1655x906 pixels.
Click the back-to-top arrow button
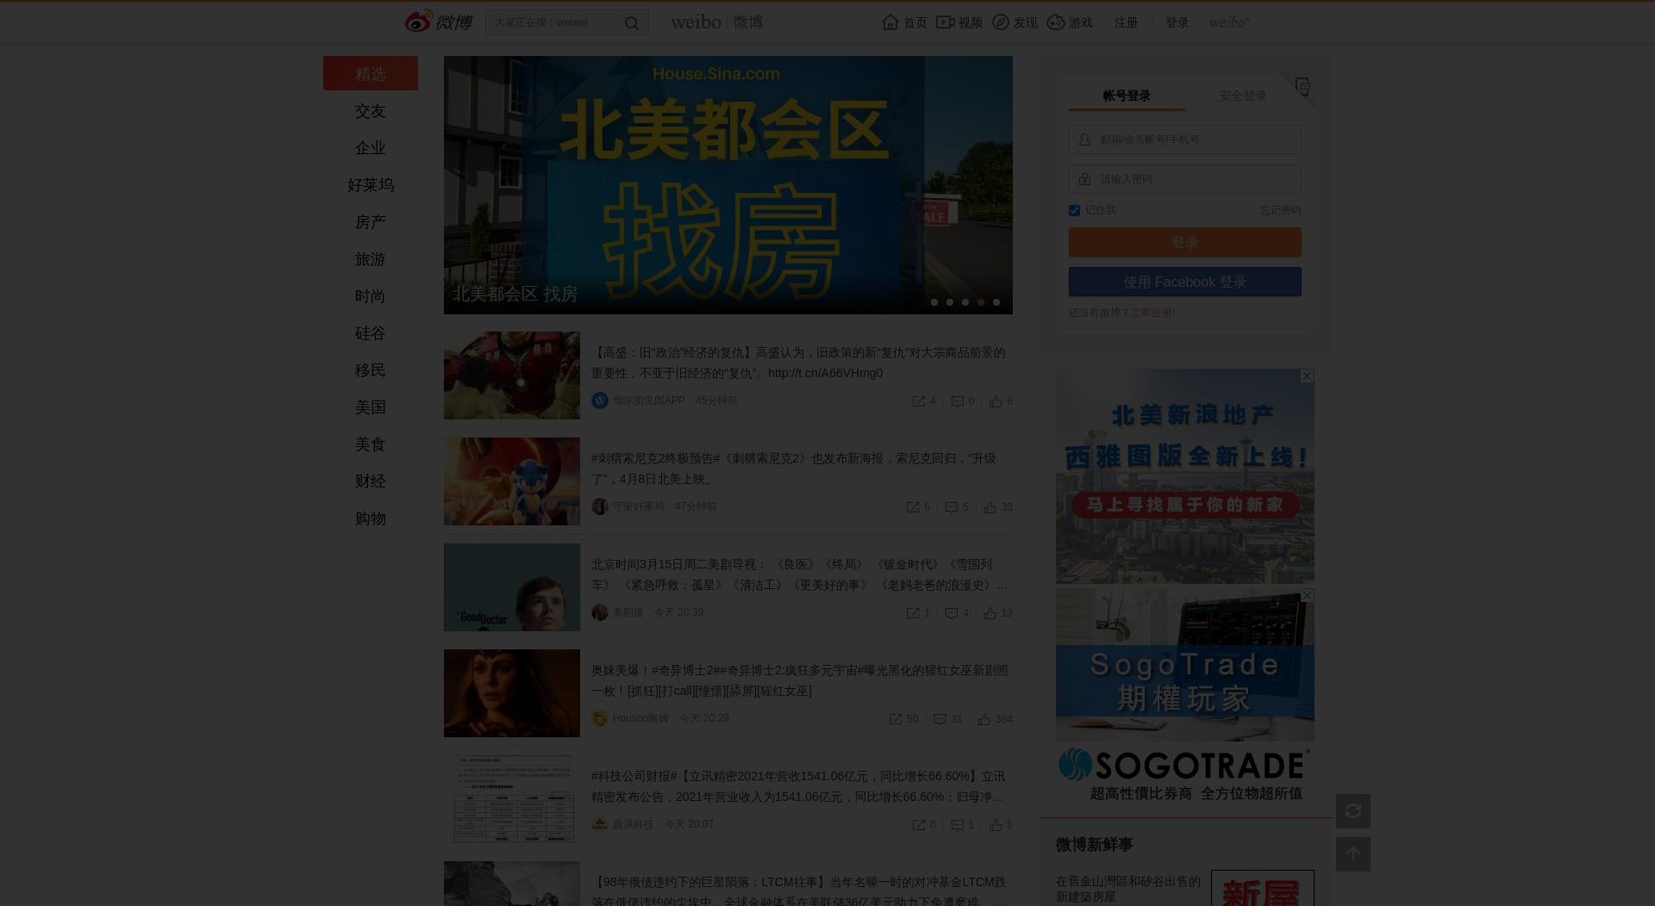pos(1353,854)
